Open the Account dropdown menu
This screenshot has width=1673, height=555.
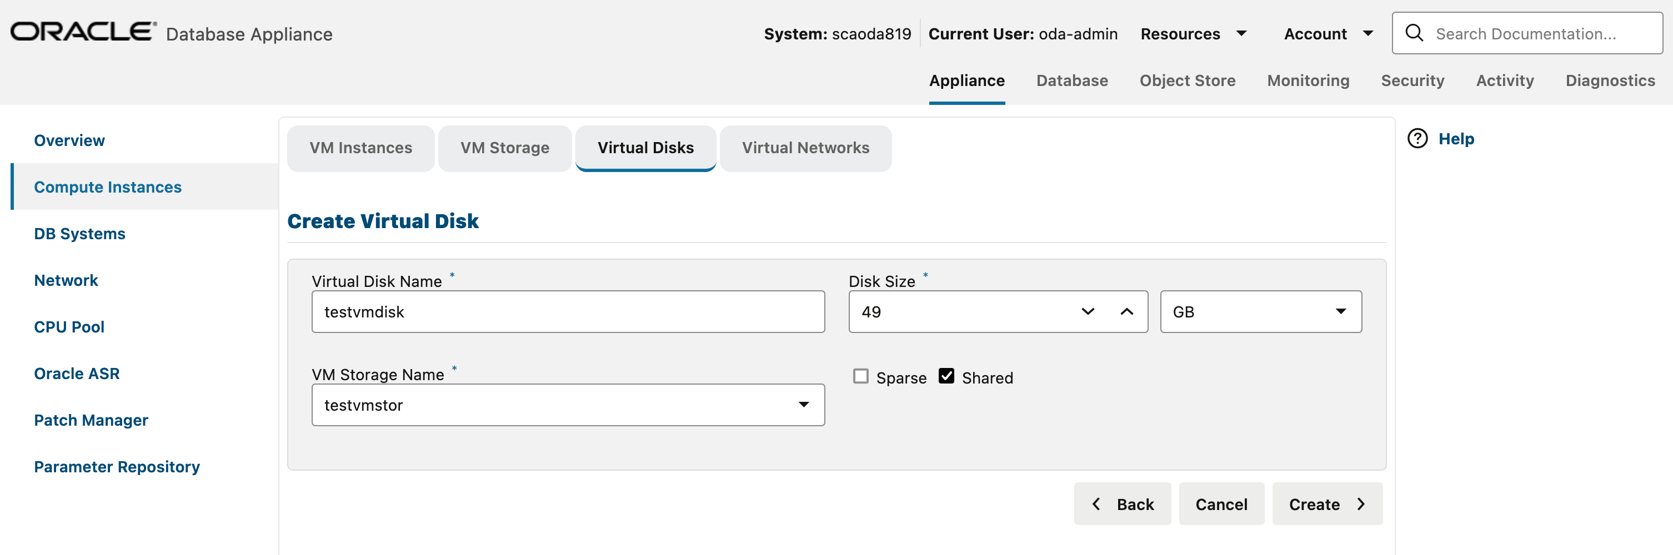point(1328,33)
